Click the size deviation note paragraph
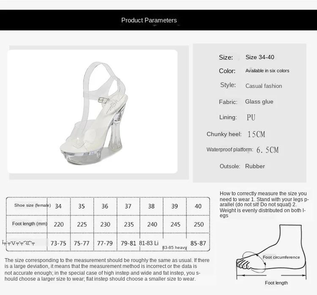The image size is (317, 295). (107, 270)
